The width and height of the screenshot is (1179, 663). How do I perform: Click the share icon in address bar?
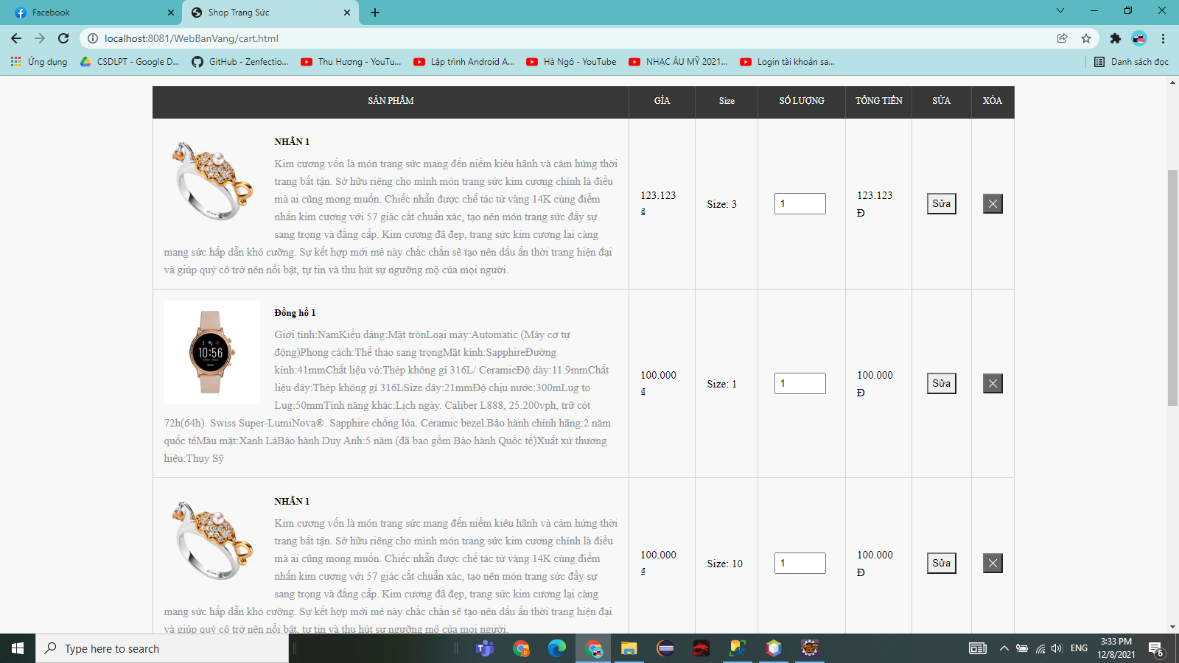click(1063, 38)
